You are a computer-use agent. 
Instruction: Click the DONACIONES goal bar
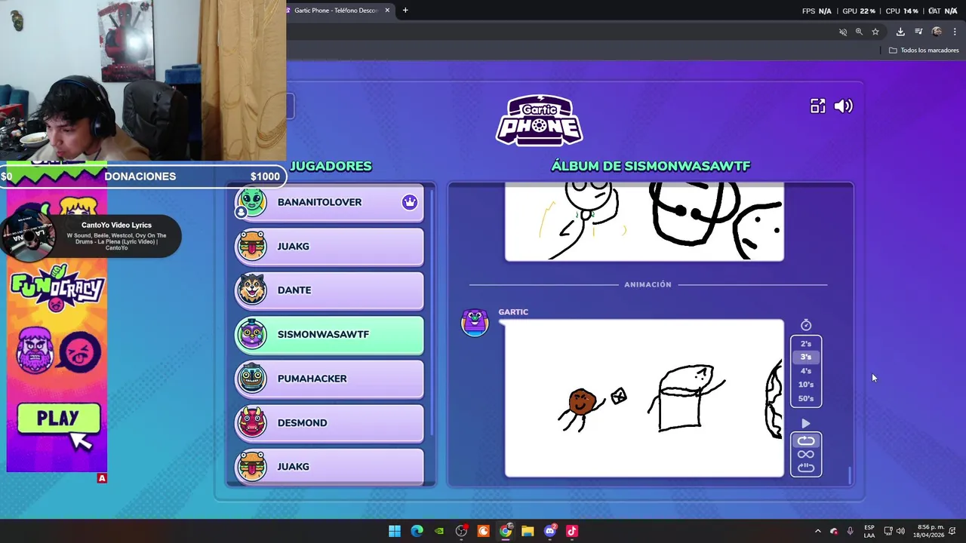click(142, 176)
